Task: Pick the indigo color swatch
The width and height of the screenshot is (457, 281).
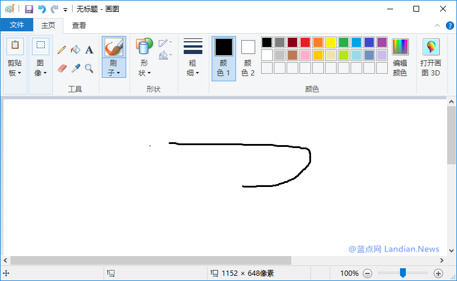Action: pyautogui.click(x=369, y=42)
